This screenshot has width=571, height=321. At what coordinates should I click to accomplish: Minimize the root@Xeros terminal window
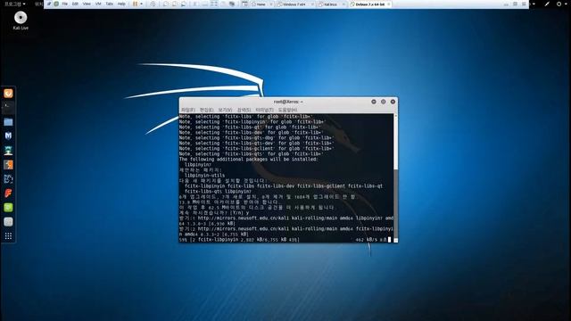click(x=374, y=102)
